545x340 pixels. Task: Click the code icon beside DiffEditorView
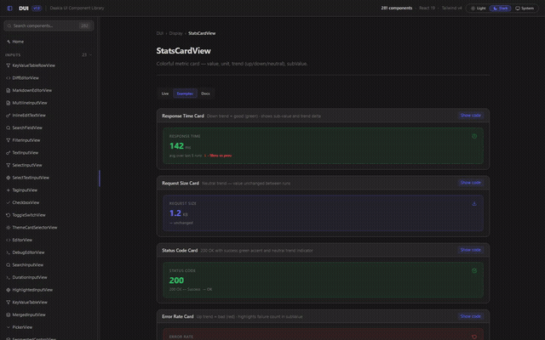point(8,77)
